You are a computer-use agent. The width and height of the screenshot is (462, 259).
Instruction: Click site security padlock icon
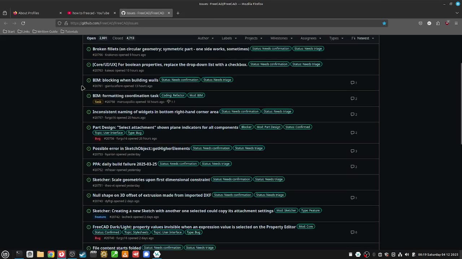tap(66, 23)
